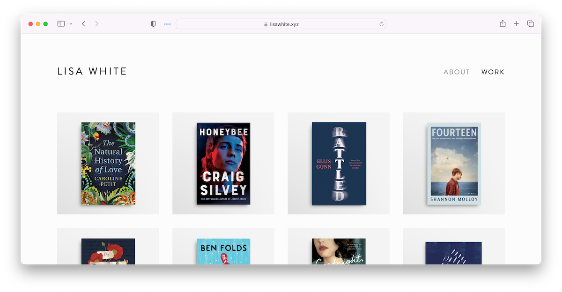Image resolution: width=562 pixels, height=292 pixels.
Task: Reload the page using the refresh icon
Action: 381,24
